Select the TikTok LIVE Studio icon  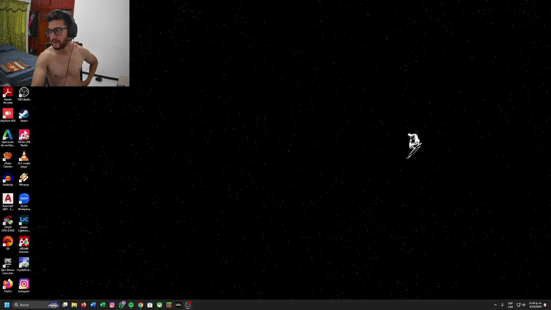coord(24,138)
